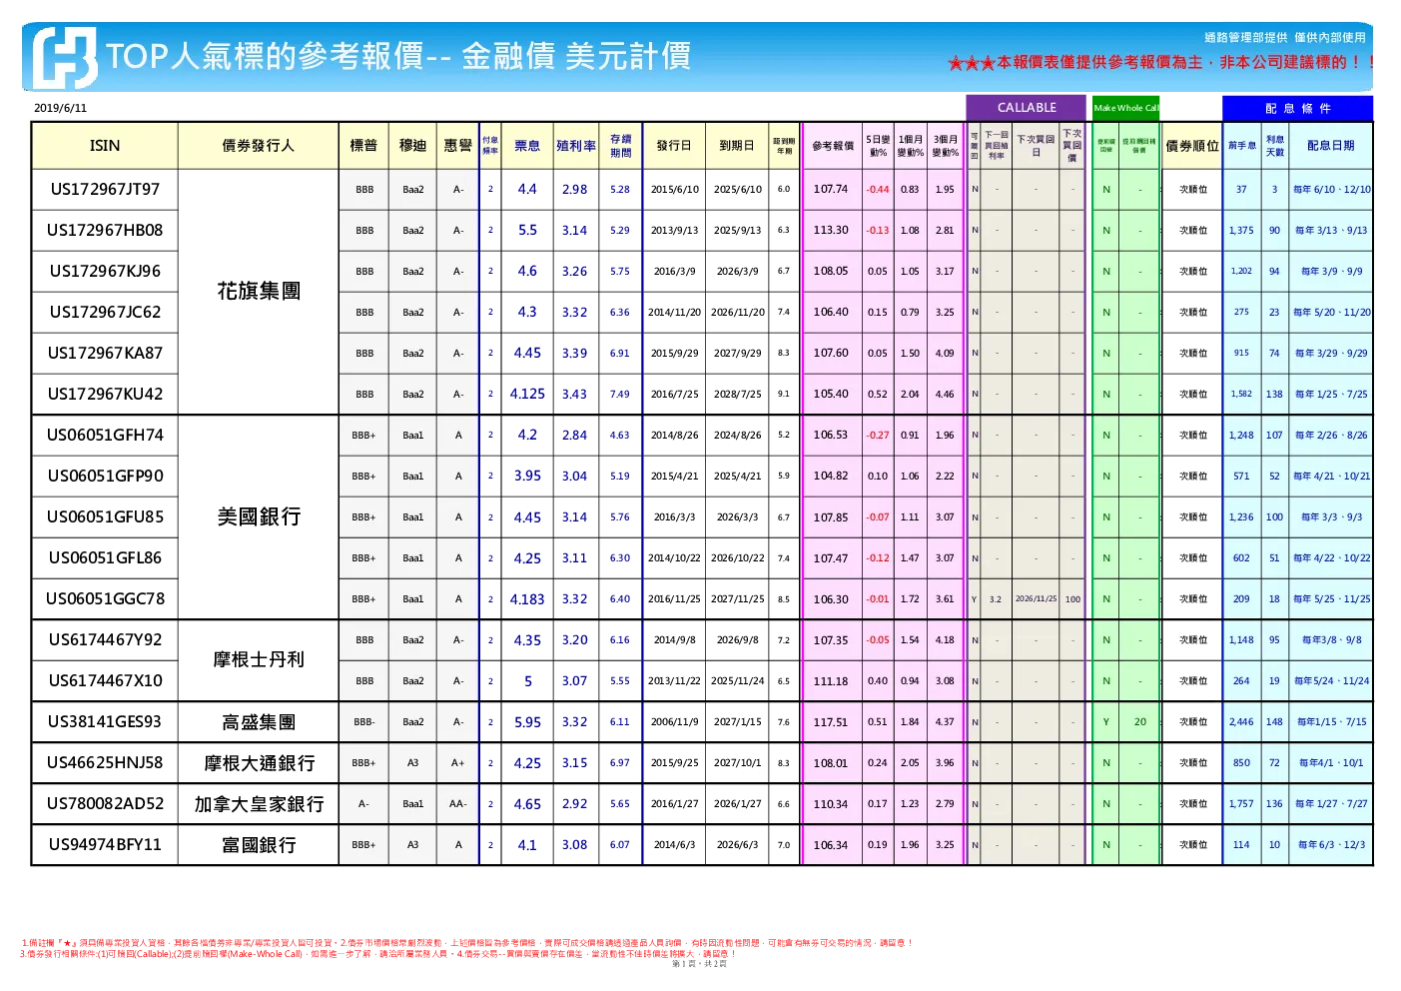Click ISIN US46625HNJ58
The image size is (1401, 991).
[105, 762]
